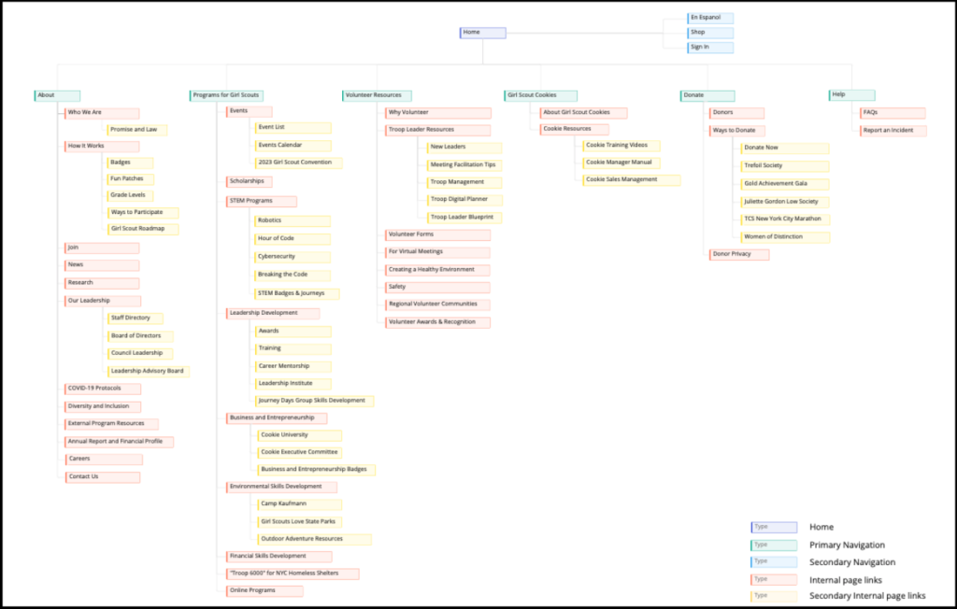Click the Cookie University node

300,435
